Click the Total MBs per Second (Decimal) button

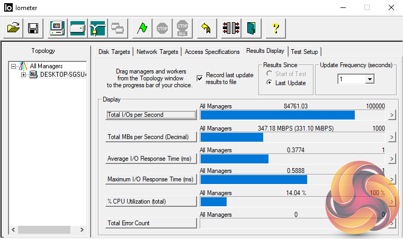pos(151,137)
